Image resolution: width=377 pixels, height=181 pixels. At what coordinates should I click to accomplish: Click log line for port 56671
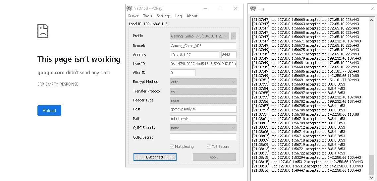pyautogui.click(x=306, y=41)
